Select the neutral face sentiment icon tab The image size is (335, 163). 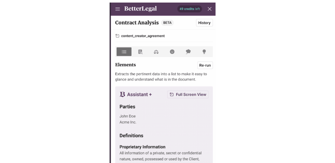172,52
